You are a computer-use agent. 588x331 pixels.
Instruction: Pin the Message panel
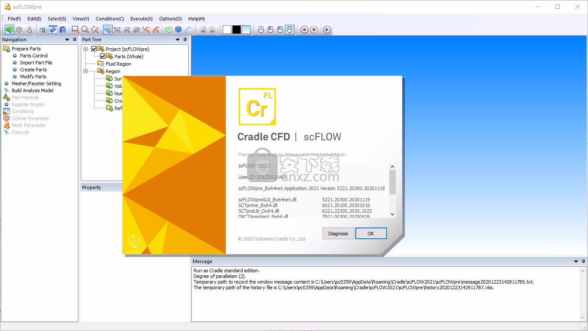click(583, 261)
